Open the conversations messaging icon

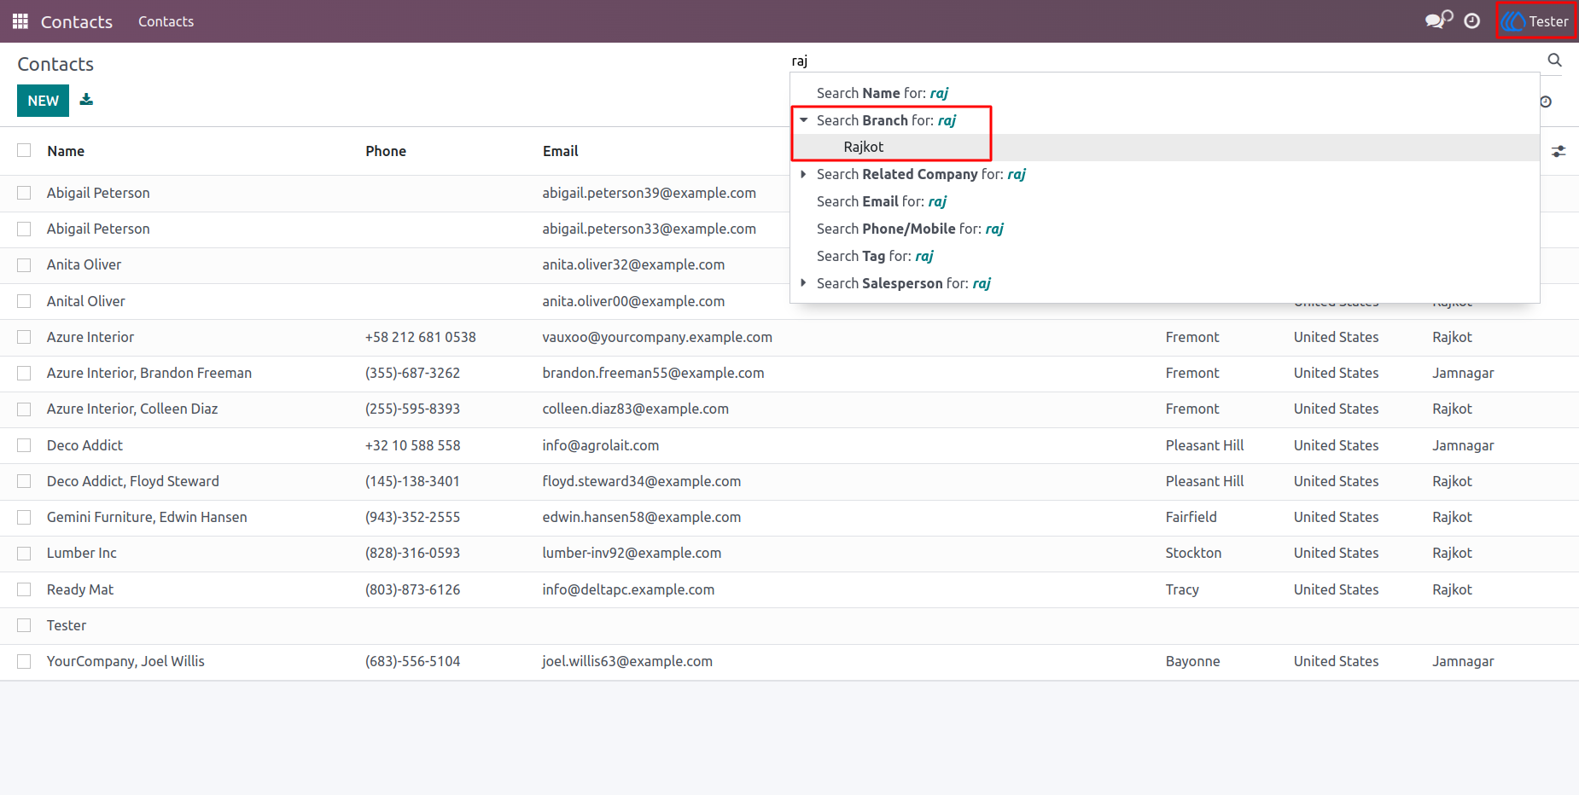1439,20
